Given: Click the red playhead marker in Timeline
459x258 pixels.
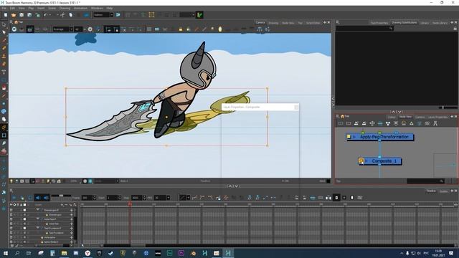Looking at the screenshot, I should click(x=129, y=204).
